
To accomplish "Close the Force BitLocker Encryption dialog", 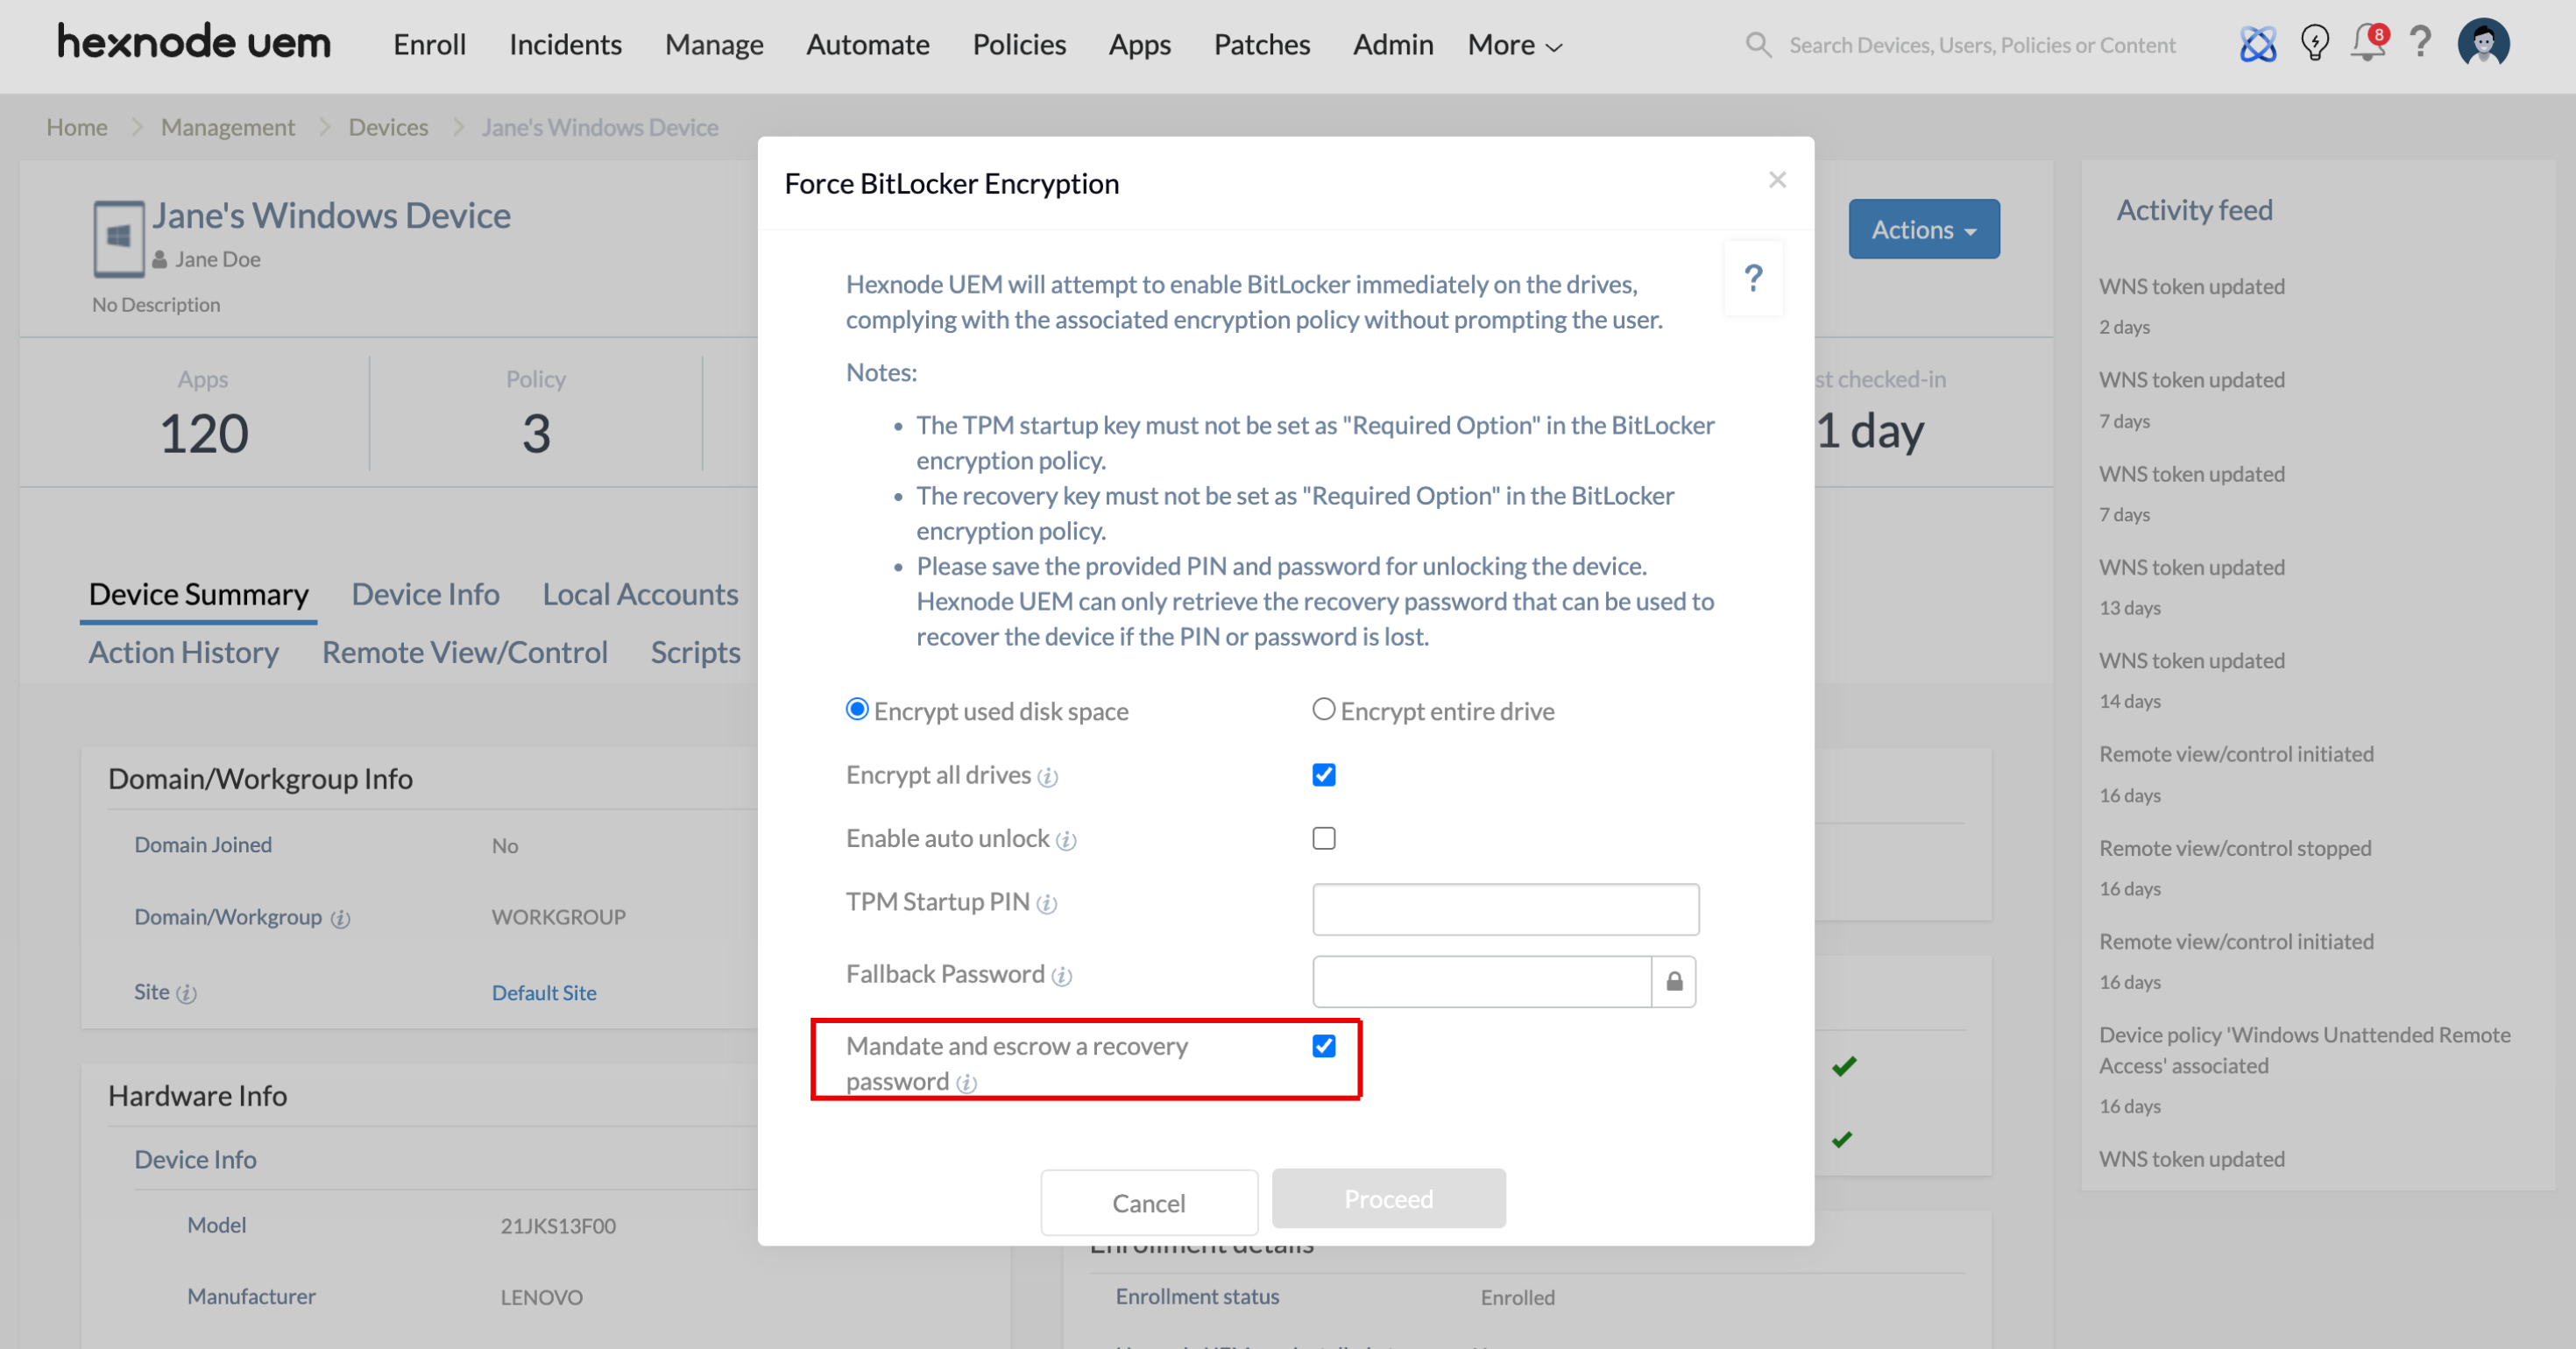I will click(x=1777, y=180).
